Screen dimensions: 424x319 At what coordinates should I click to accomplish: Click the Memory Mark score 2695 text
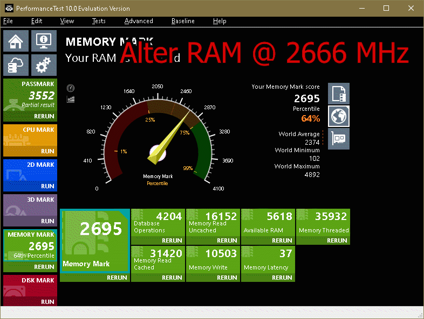(307, 98)
